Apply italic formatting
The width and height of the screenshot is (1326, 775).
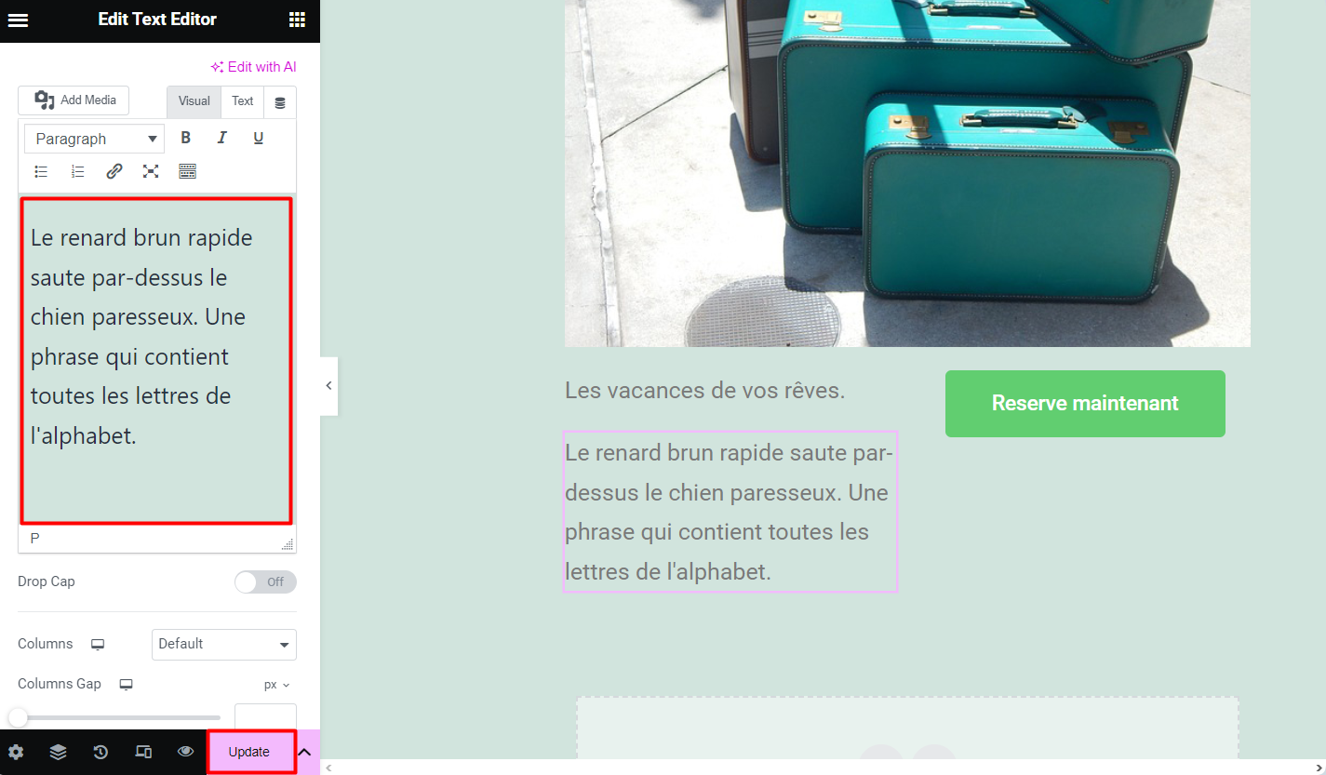pyautogui.click(x=221, y=138)
